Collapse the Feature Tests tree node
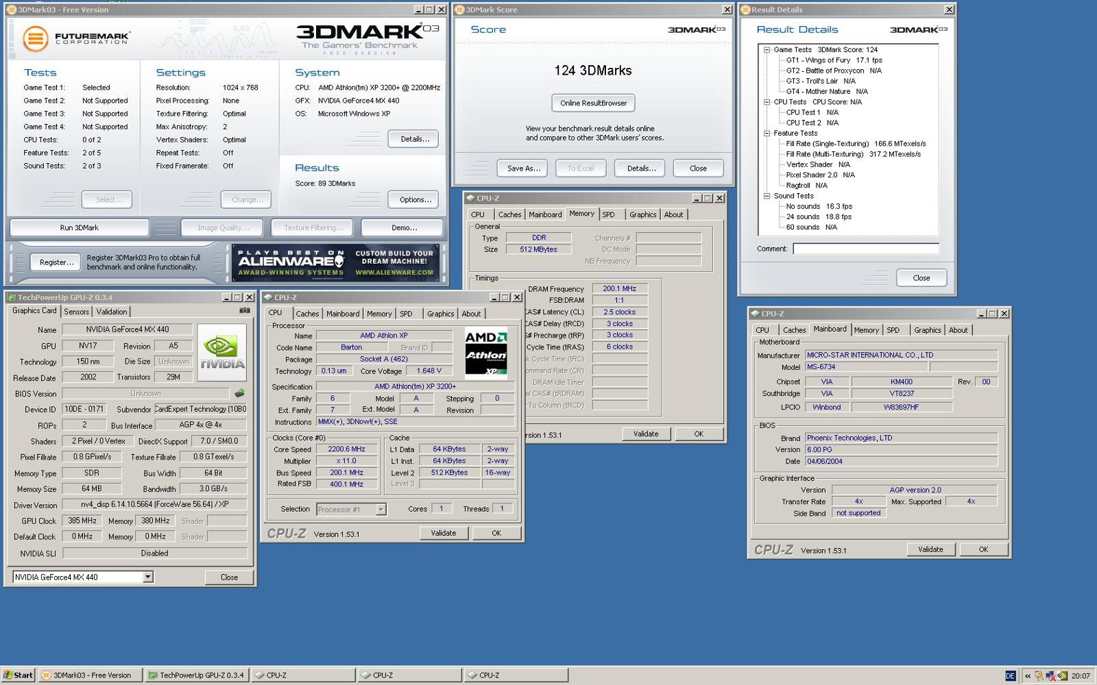1097x685 pixels. (x=767, y=133)
